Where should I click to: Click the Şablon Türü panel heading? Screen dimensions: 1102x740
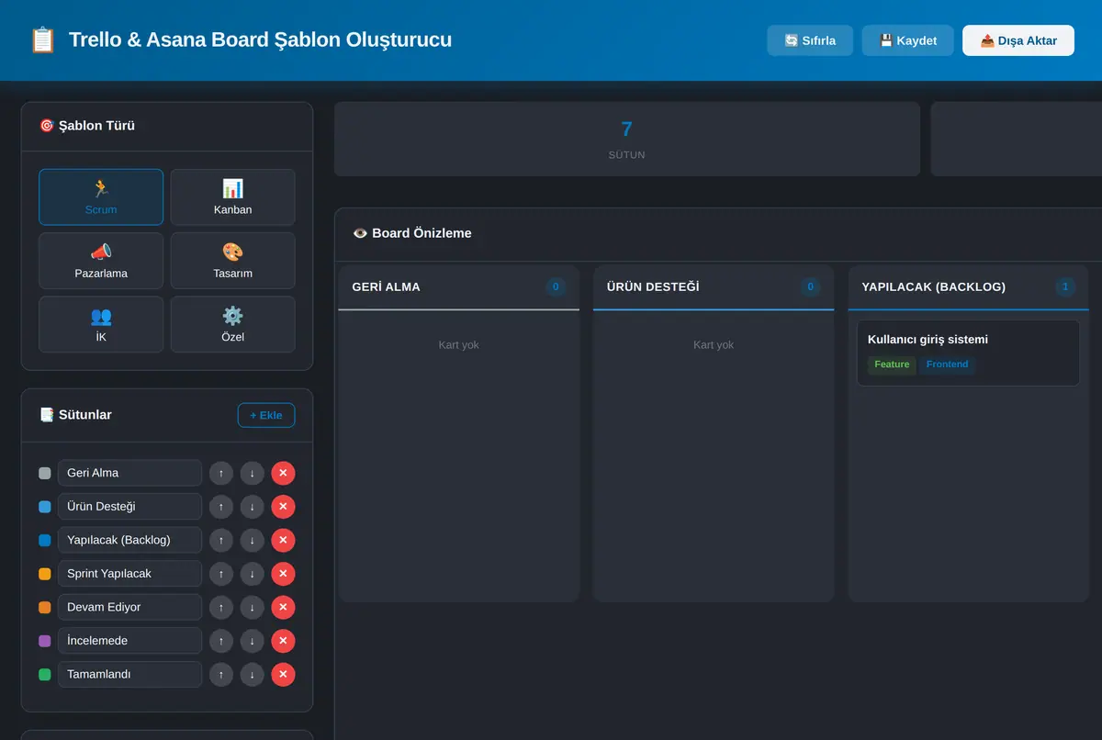(87, 126)
